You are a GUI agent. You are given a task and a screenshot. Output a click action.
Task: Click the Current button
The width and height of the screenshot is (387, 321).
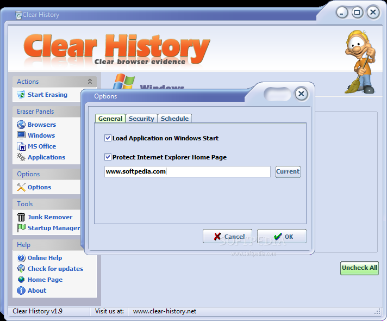tap(288, 172)
